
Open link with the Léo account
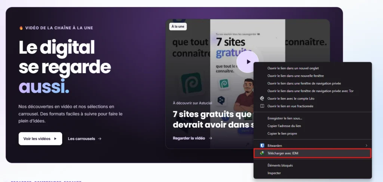312,98
